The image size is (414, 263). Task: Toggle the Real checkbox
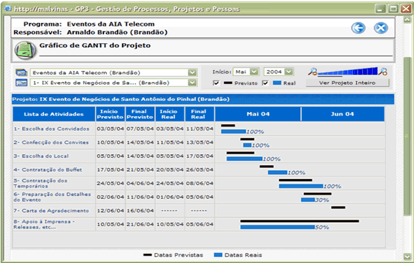click(265, 83)
